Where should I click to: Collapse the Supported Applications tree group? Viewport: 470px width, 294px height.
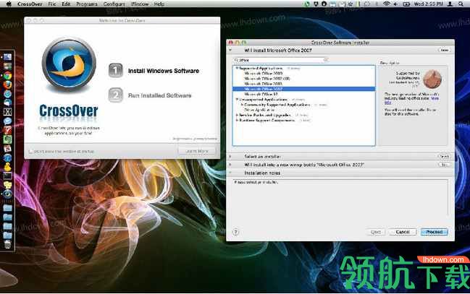[237, 68]
